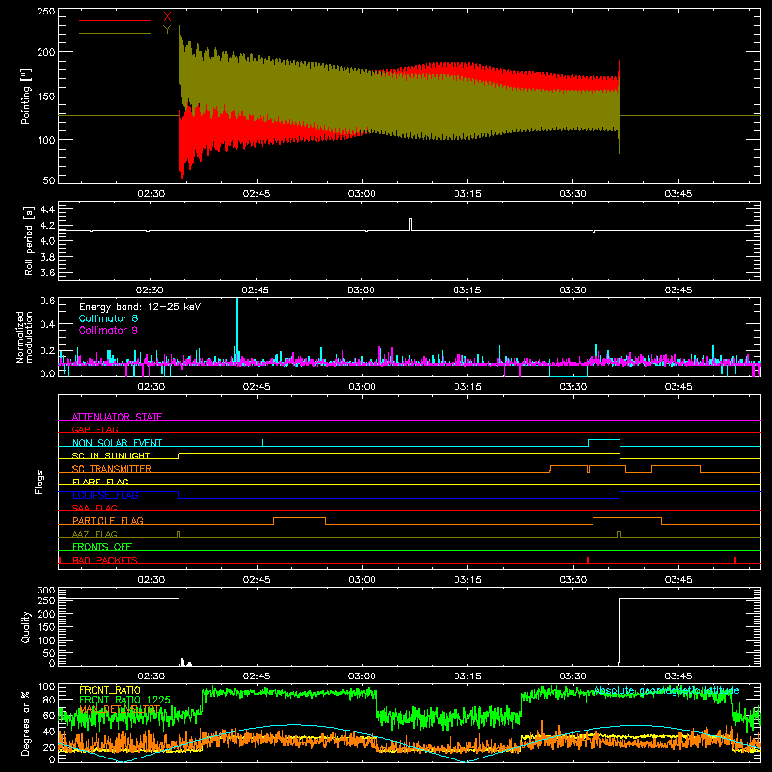Viewport: 772px width, 772px height.
Task: Click the 200 value on Pointing y-axis
Action: 46,52
